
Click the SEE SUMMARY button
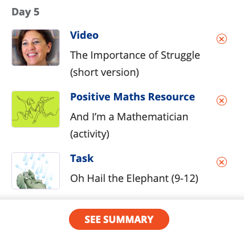coord(119,219)
